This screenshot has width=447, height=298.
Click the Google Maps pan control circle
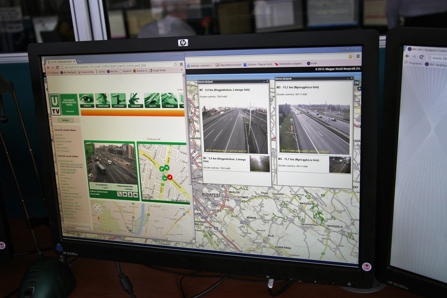(98, 207)
